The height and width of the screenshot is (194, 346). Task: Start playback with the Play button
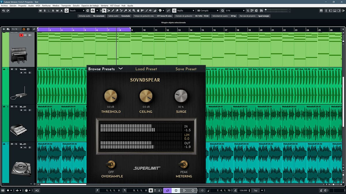(x=184, y=191)
